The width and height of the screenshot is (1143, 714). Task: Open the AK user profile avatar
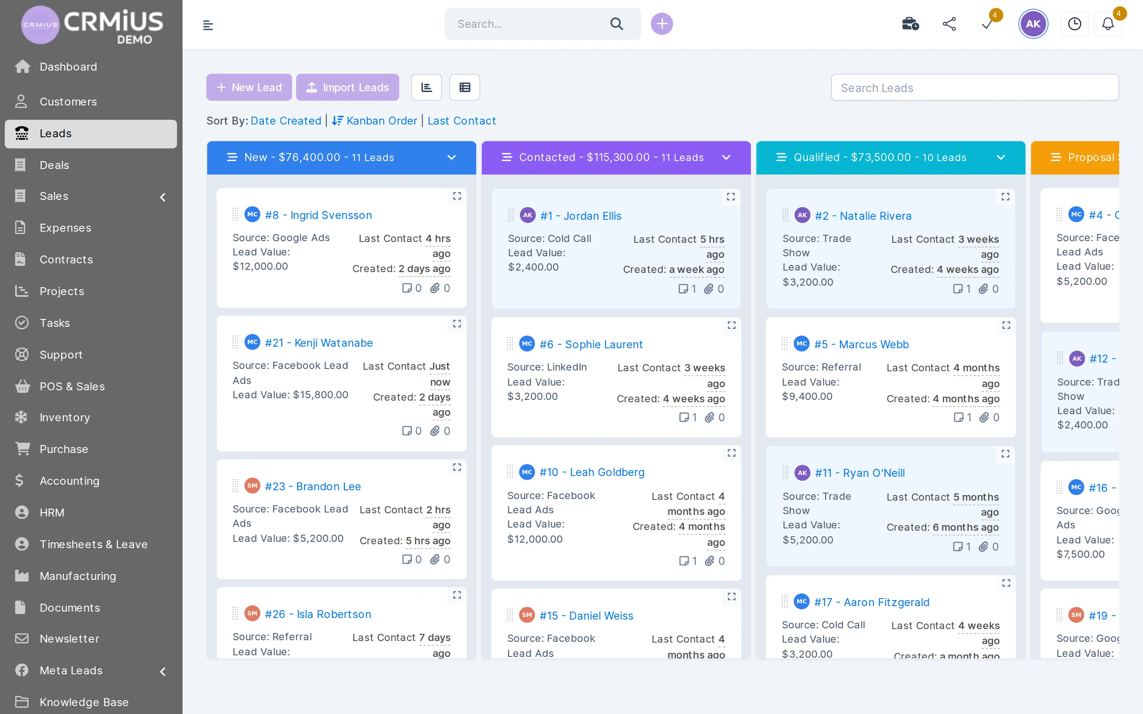point(1033,24)
